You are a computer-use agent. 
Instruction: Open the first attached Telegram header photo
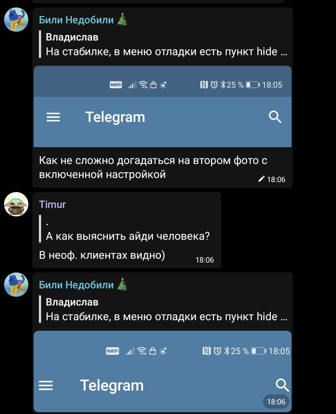pyautogui.click(x=163, y=106)
